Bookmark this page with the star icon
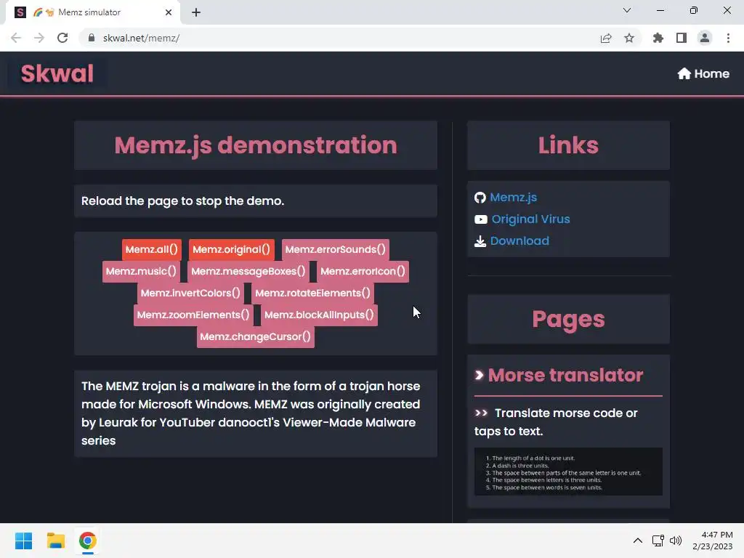Viewport: 744px width, 558px height. click(x=629, y=38)
